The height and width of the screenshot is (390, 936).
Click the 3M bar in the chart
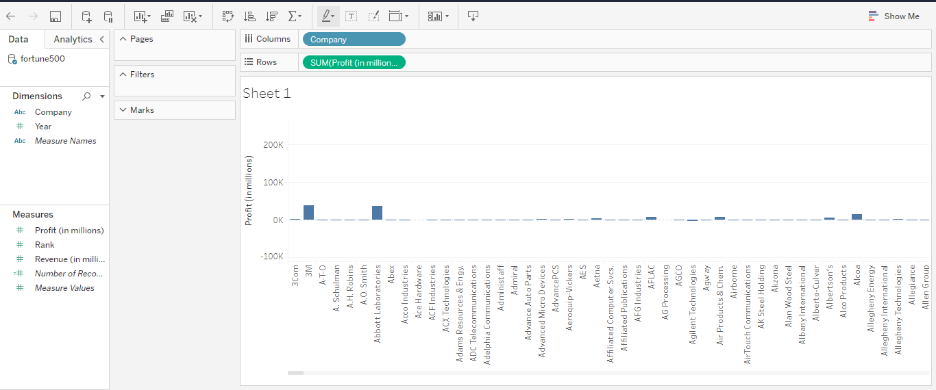308,212
